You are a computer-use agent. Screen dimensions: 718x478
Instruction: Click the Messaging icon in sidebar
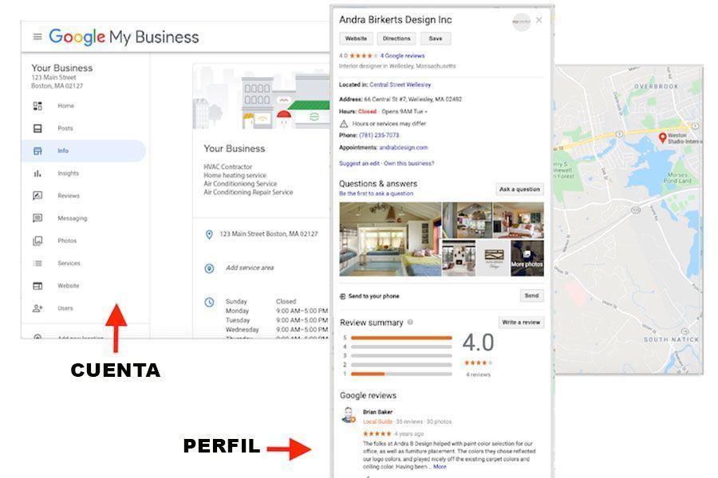(37, 218)
